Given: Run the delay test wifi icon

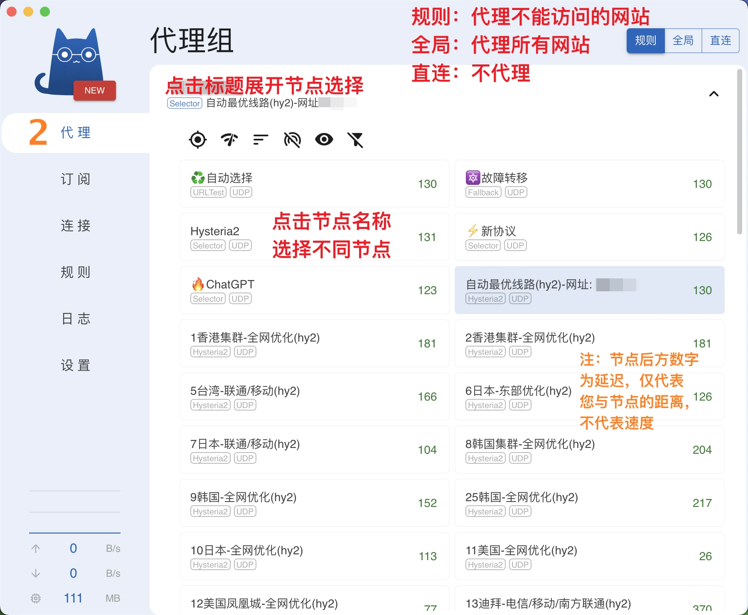Looking at the screenshot, I should (x=229, y=140).
